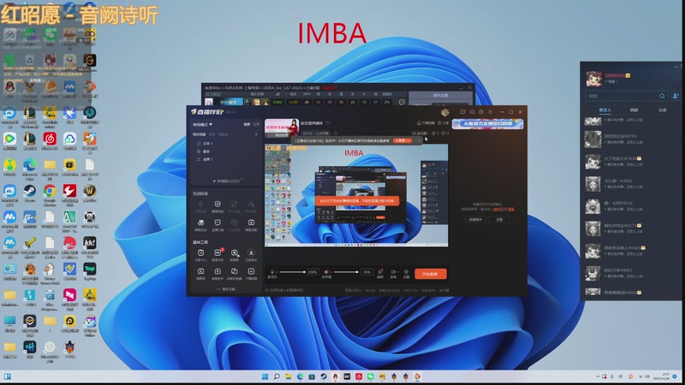The height and width of the screenshot is (385, 685).
Task: Open the music note box icon in 互动玩法
Action: [251, 224]
